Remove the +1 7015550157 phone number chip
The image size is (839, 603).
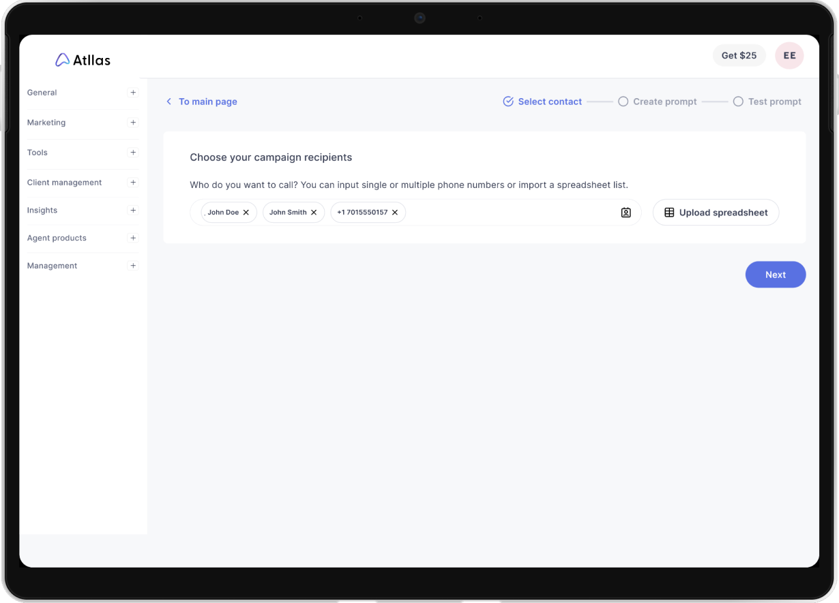395,213
